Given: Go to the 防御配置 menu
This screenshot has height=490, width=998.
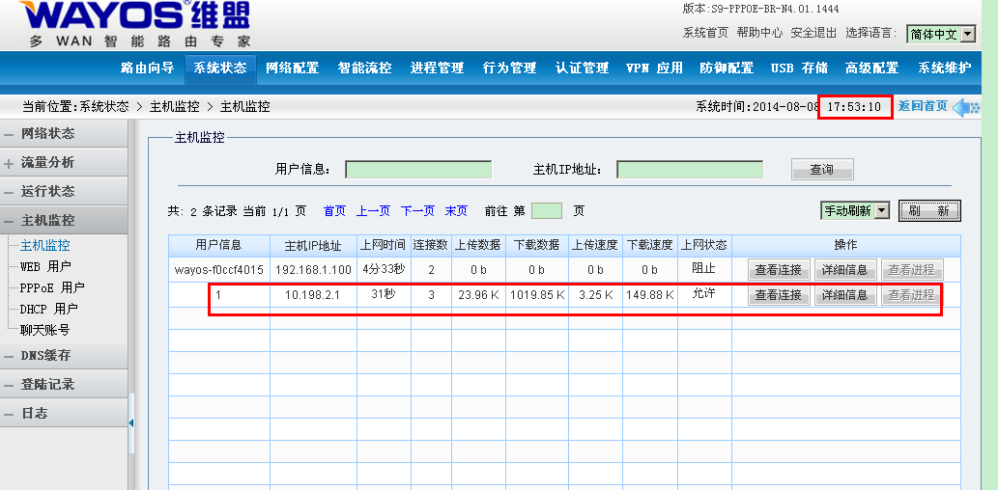Looking at the screenshot, I should (727, 68).
